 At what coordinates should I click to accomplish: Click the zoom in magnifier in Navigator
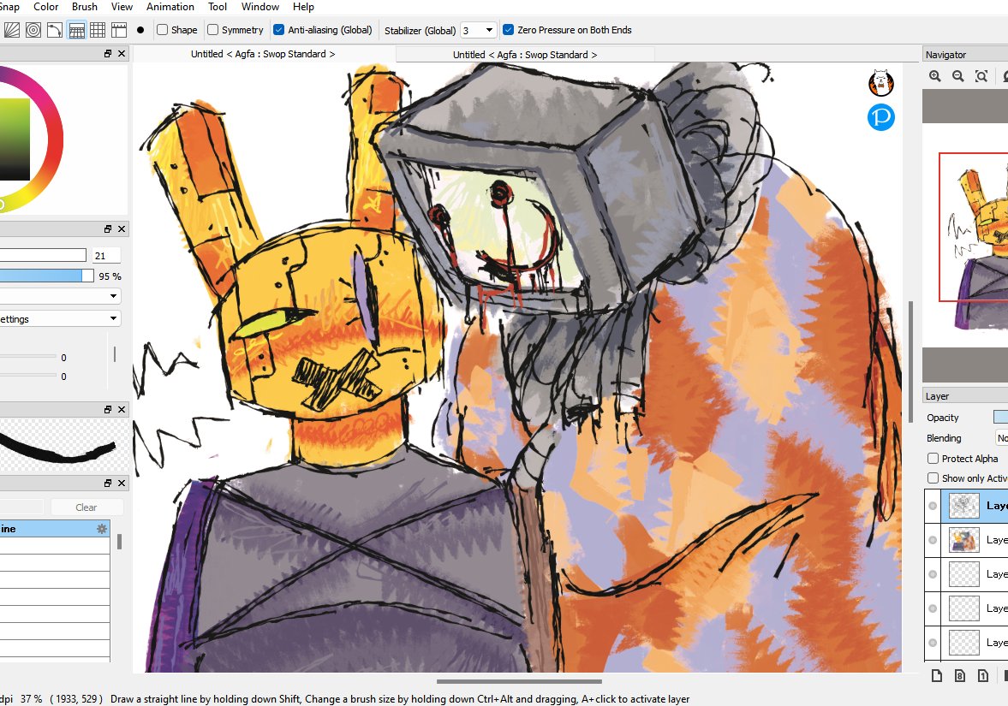(935, 76)
